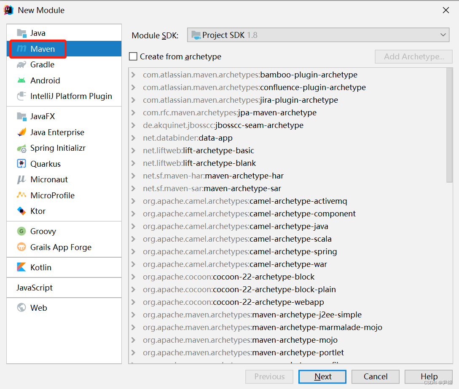Select Kotlin module type label
This screenshot has height=389, width=459.
[41, 268]
